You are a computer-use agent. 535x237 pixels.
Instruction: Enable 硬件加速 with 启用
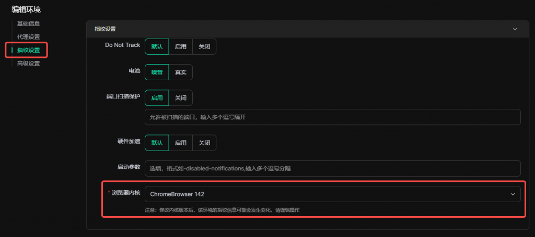[181, 143]
